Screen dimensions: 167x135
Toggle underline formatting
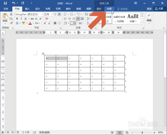(x=26, y=19)
